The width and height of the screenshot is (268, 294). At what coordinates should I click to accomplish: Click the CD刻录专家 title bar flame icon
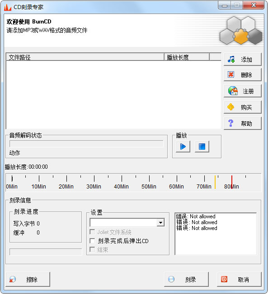(8, 7)
